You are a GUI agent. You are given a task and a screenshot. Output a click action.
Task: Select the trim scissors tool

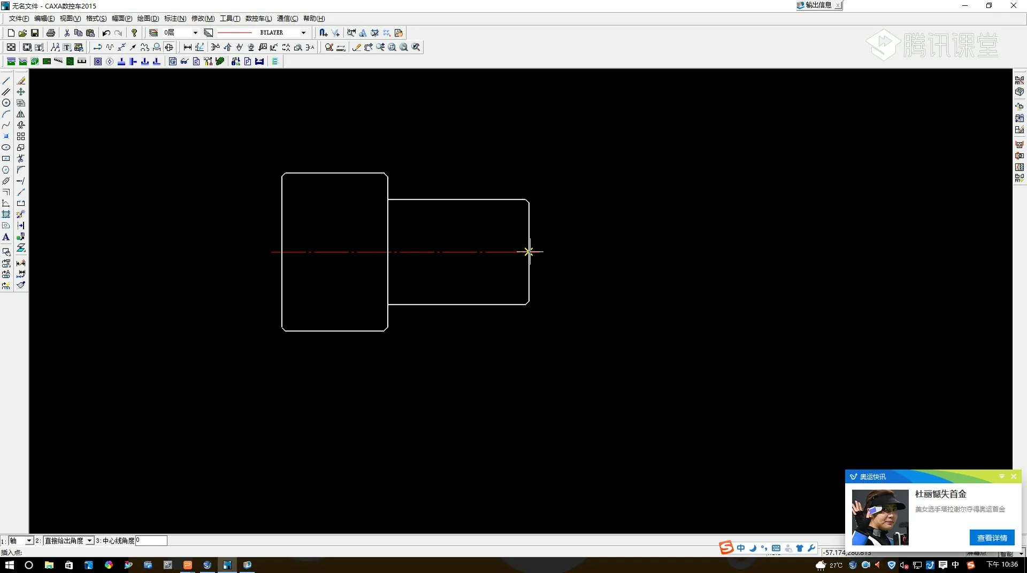21,159
